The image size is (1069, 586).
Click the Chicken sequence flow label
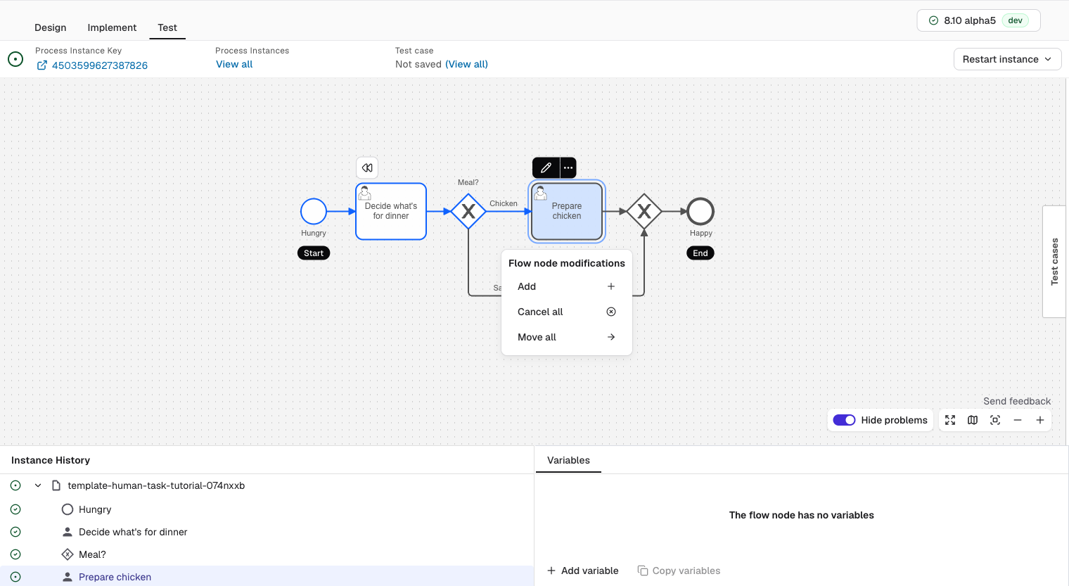(504, 203)
